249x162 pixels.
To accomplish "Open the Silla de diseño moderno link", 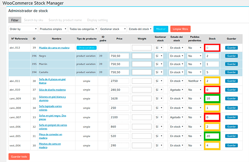I will (52, 90).
